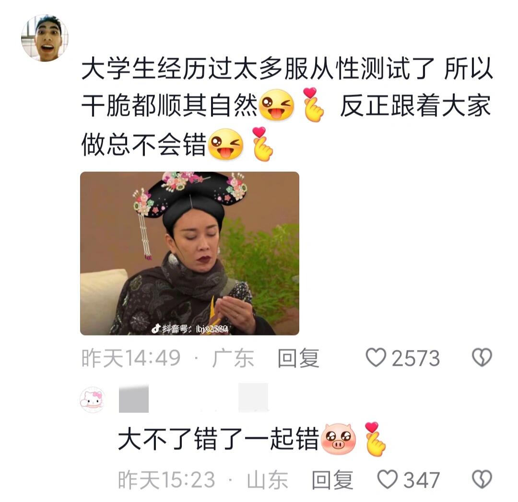
Task: Tap the 昨天14:49 timestamp
Action: click(131, 358)
